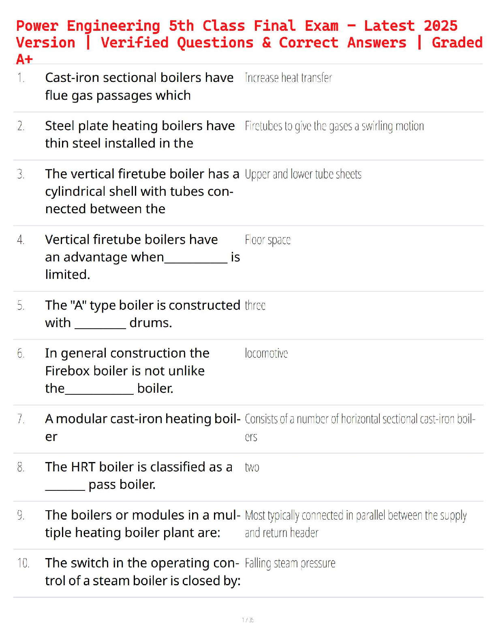496x642 pixels.
Task: Select the answer "Upper and lower tube sheets"
Action: (x=303, y=174)
